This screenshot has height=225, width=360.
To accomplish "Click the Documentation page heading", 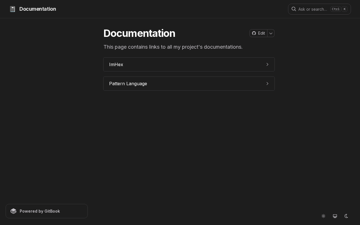I will tap(139, 33).
